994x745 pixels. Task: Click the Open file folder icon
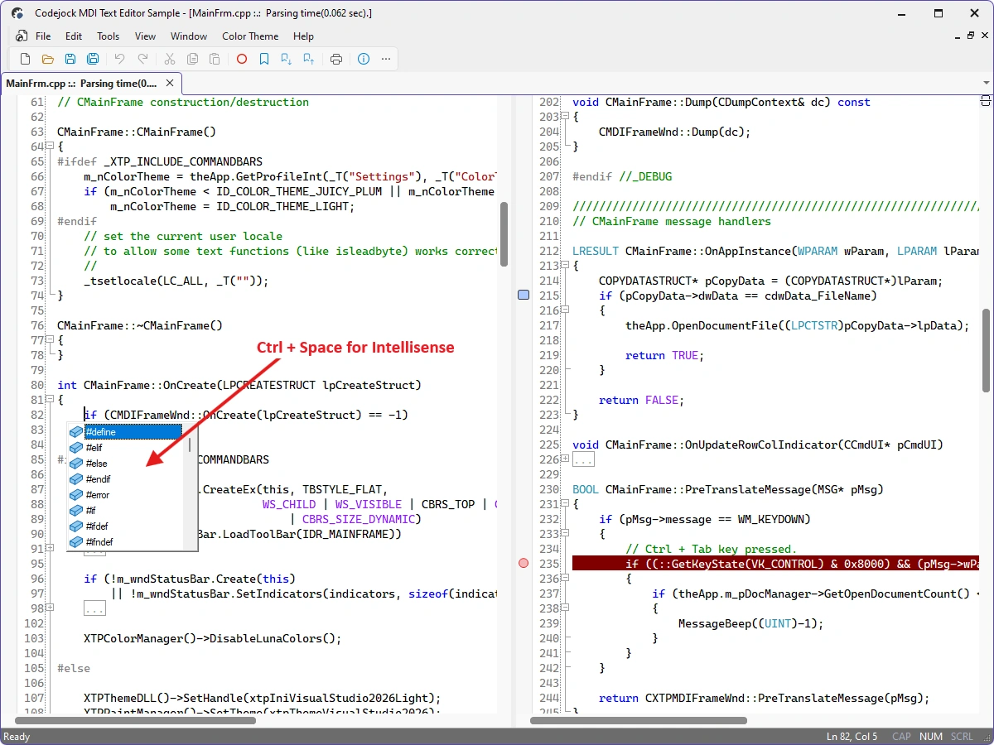[48, 59]
